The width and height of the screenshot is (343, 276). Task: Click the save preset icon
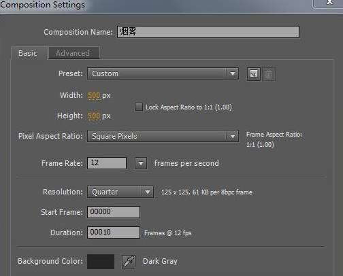[253, 74]
